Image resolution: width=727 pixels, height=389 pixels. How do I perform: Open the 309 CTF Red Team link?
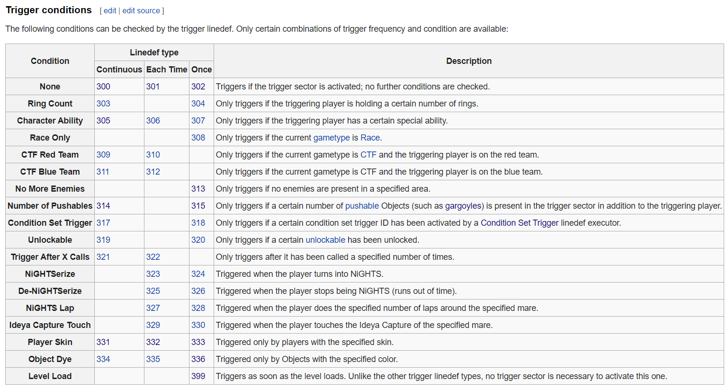(x=103, y=155)
